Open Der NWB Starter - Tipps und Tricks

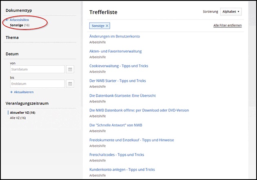coord(117,81)
